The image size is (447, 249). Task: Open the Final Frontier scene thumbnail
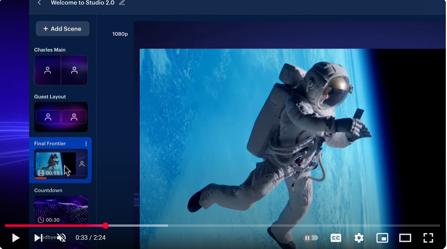(x=61, y=164)
